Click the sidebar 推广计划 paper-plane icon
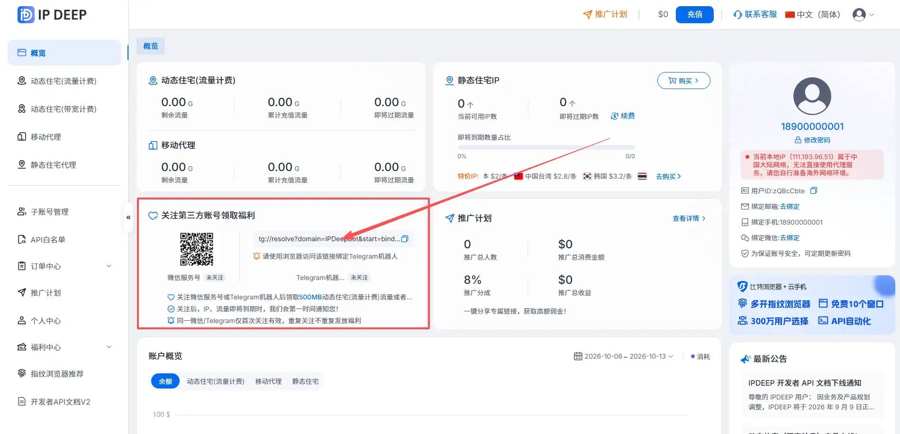Screen dimensions: 900x434 click(22, 292)
